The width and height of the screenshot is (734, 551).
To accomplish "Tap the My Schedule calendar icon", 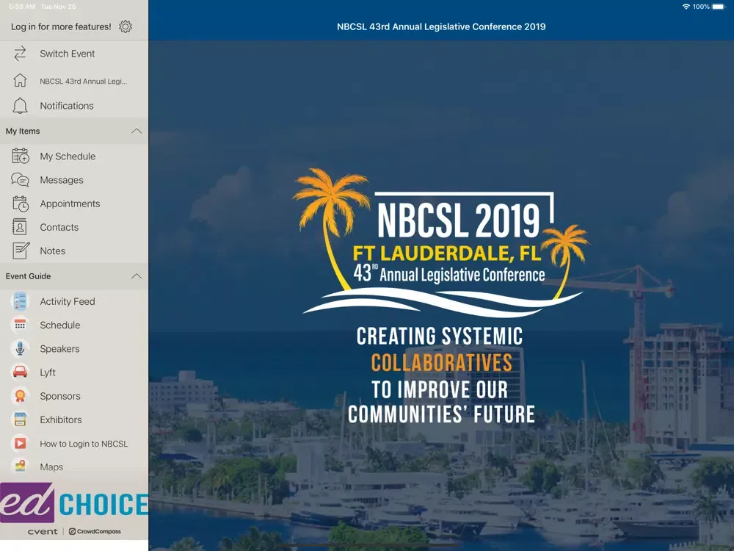I will pos(20,156).
